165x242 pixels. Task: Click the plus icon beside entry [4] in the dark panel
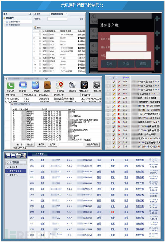[157, 48]
